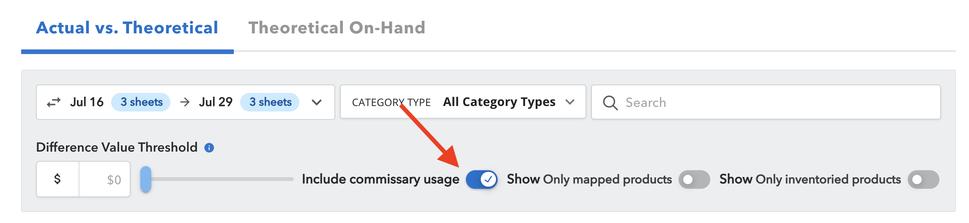
Task: Select the Actual vs. Theoretical tab
Action: click(x=127, y=28)
